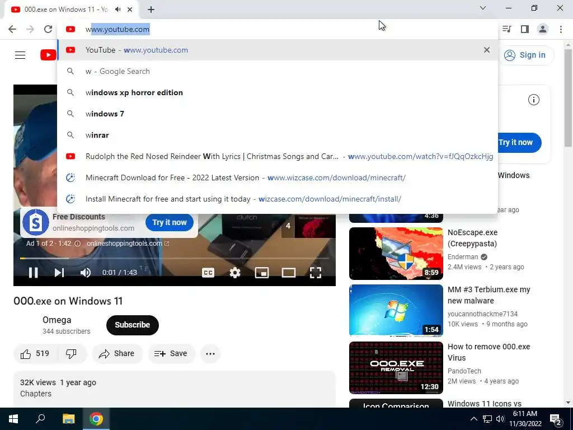Pause the playing video

click(33, 273)
